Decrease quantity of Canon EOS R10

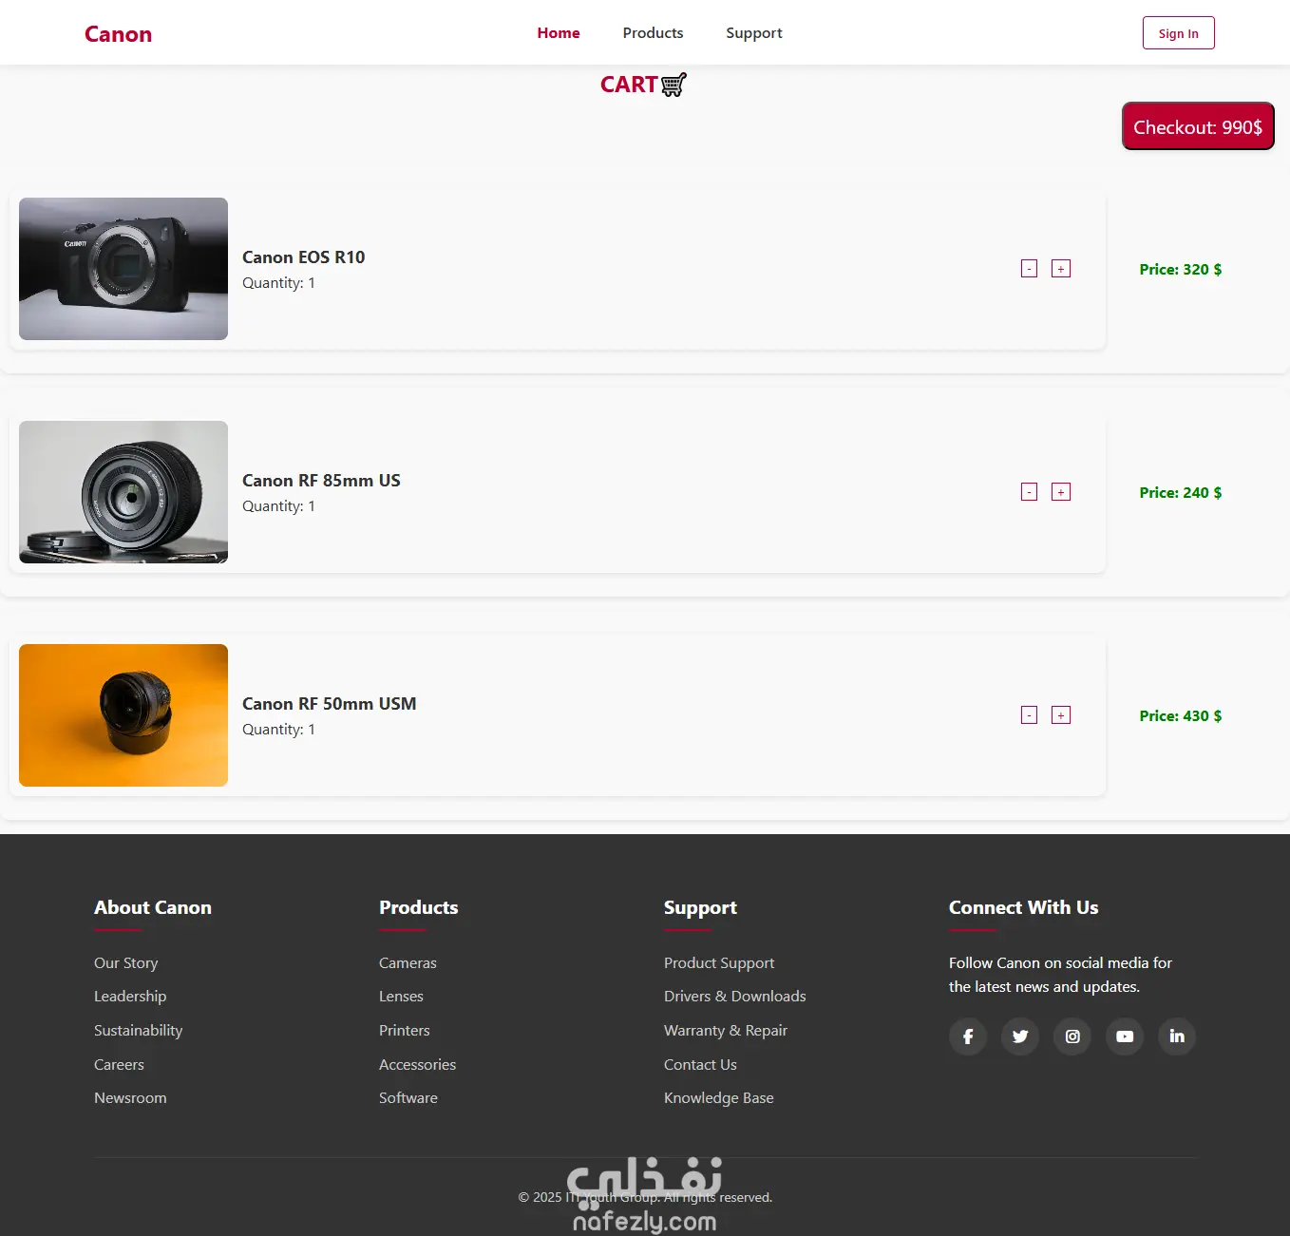tap(1029, 269)
